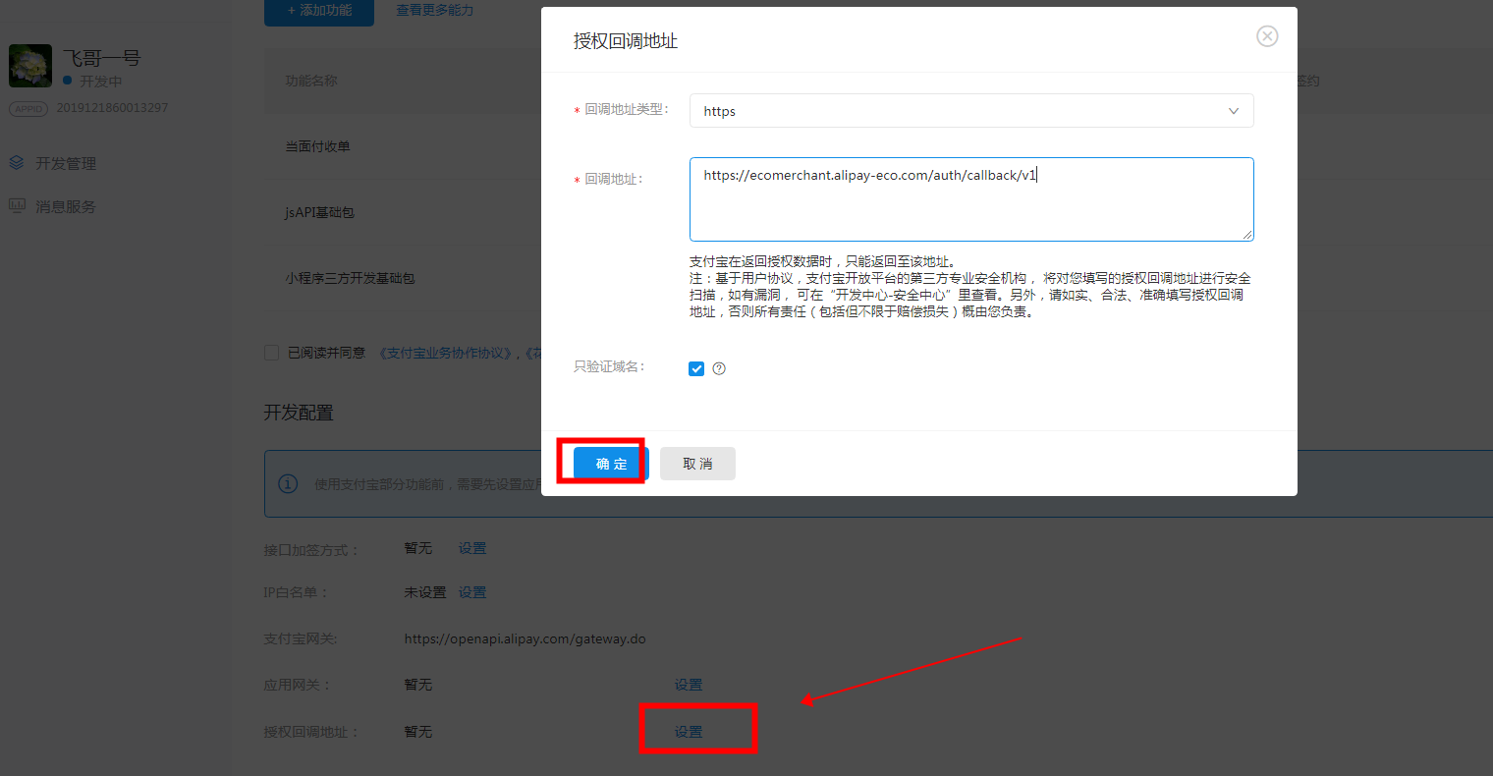Click the 小程序三方开发基础包 row
The image size is (1493, 776).
coord(351,278)
